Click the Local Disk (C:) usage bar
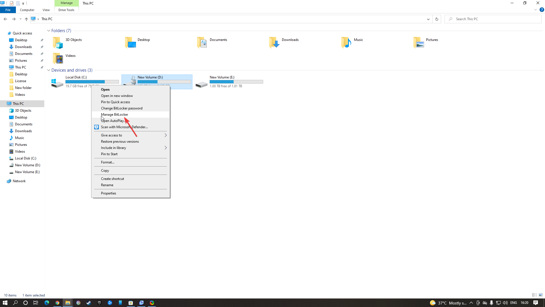The width and height of the screenshot is (545, 307). pos(92,82)
